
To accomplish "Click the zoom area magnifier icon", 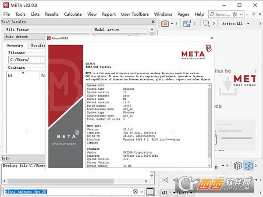I will (x=206, y=24).
